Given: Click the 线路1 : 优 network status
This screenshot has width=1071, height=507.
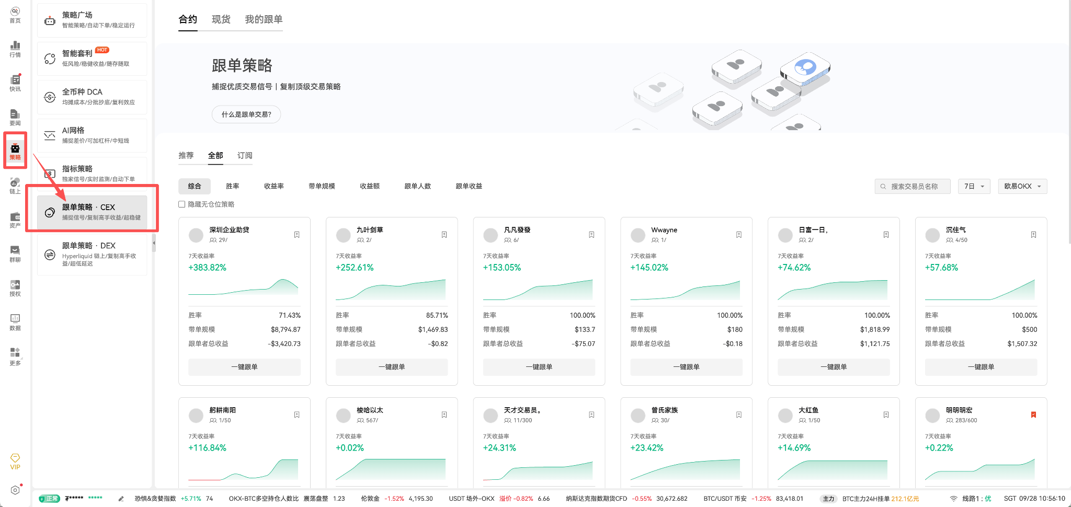Looking at the screenshot, I should (976, 499).
